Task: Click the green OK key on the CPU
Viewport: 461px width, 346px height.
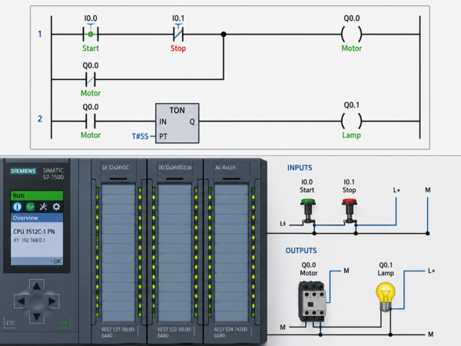Action: click(64, 323)
